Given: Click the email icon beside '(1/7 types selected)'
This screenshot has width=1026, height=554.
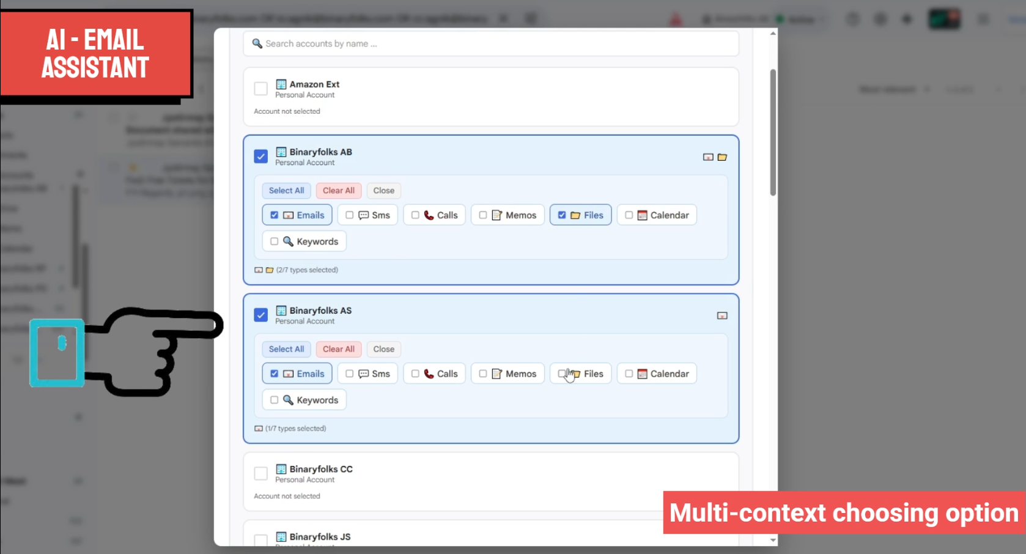Looking at the screenshot, I should 259,429.
